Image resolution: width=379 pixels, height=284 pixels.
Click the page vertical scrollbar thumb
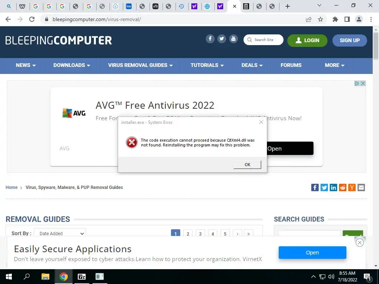376,46
